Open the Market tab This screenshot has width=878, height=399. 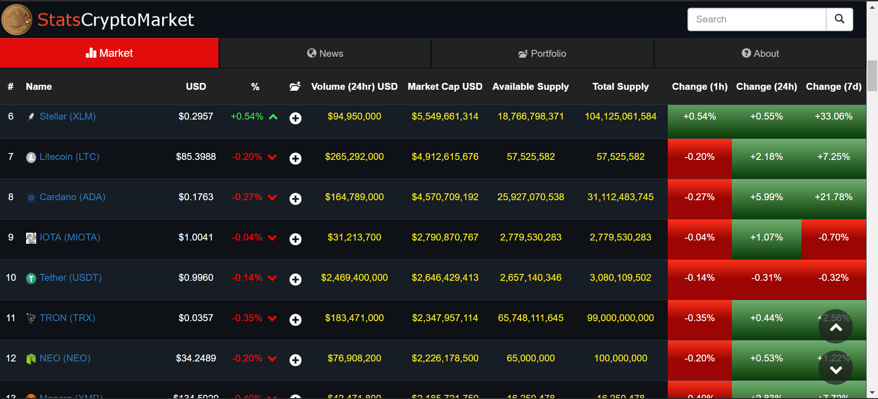pos(109,53)
